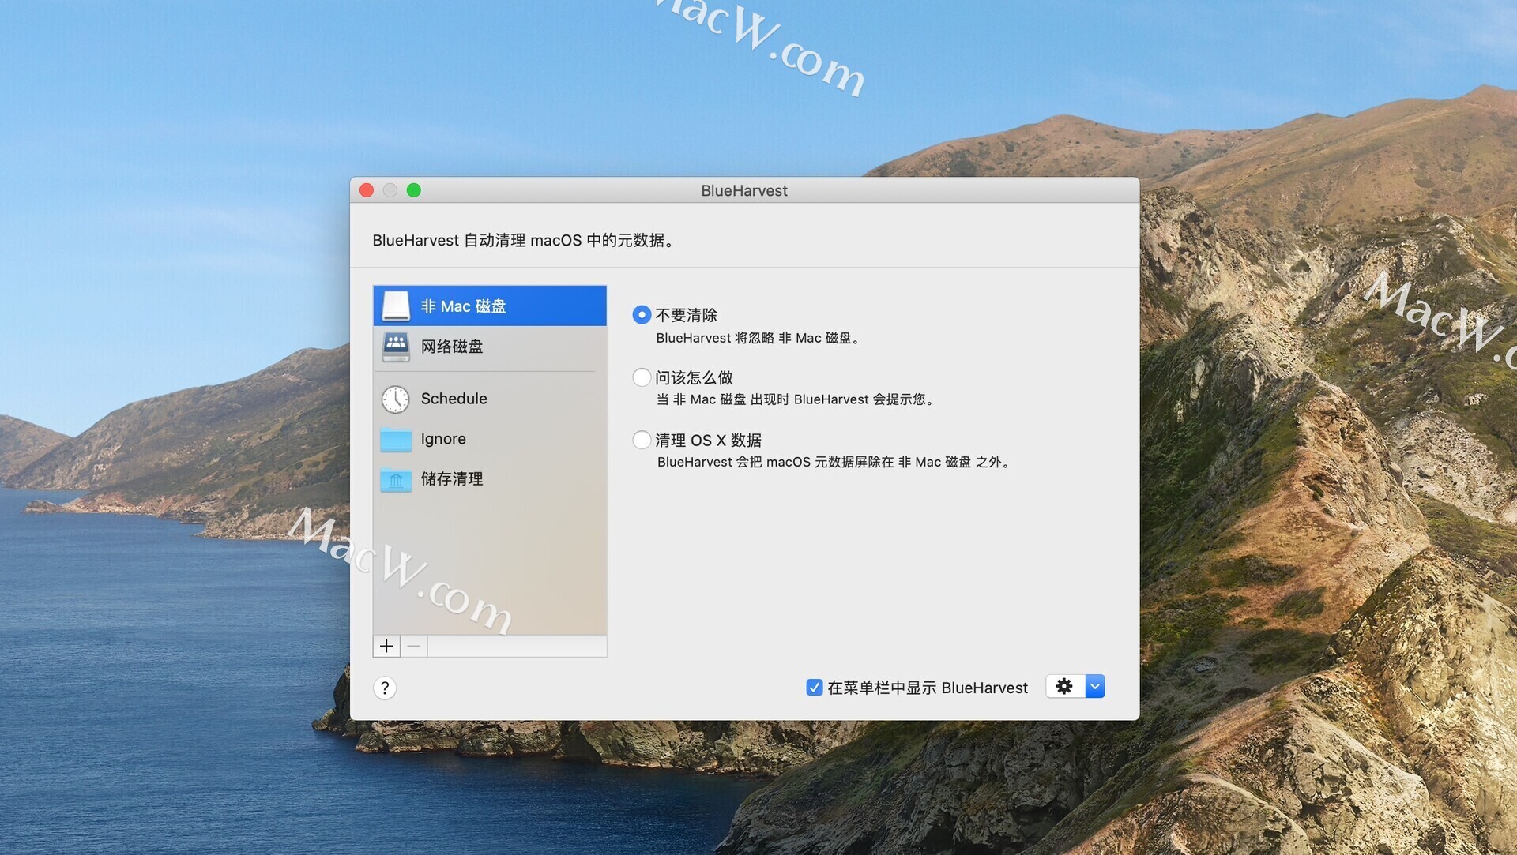This screenshot has width=1517, height=855.
Task: Click the Ignore folder icon
Action: (396, 439)
